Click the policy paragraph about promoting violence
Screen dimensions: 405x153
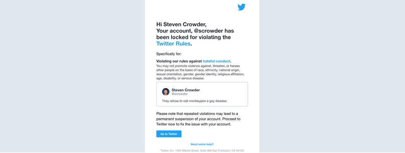200,72
